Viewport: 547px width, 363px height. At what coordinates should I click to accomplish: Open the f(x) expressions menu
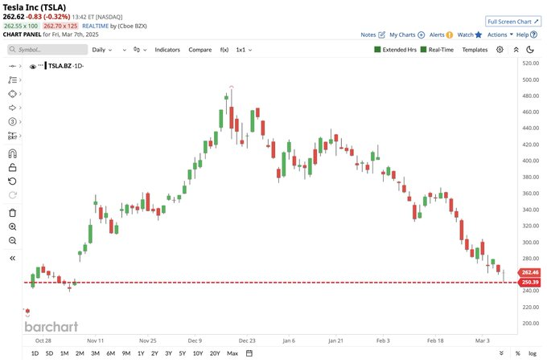click(224, 50)
